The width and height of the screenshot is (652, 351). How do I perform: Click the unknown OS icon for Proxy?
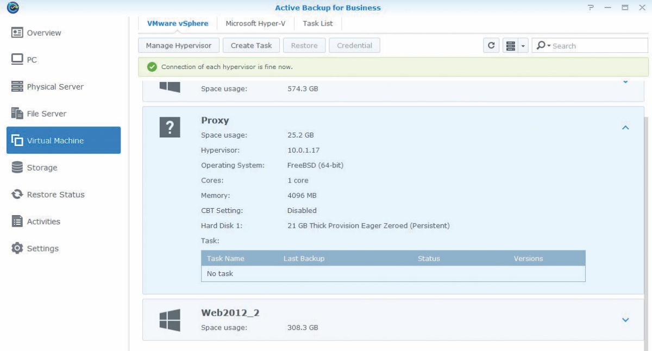pyautogui.click(x=170, y=128)
